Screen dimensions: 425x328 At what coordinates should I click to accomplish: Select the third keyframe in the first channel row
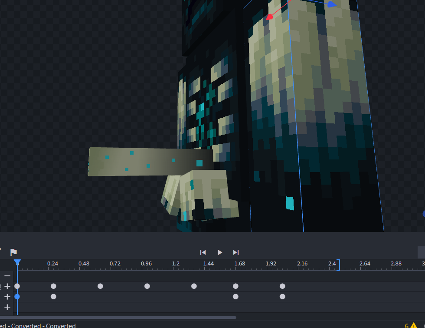pyautogui.click(x=100, y=286)
